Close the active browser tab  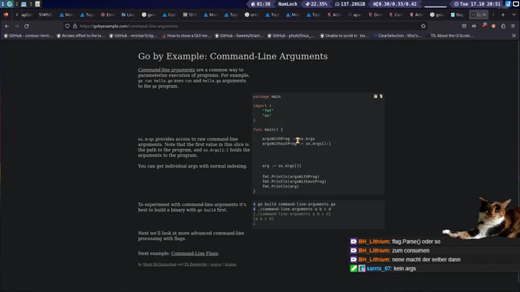[x=484, y=14]
